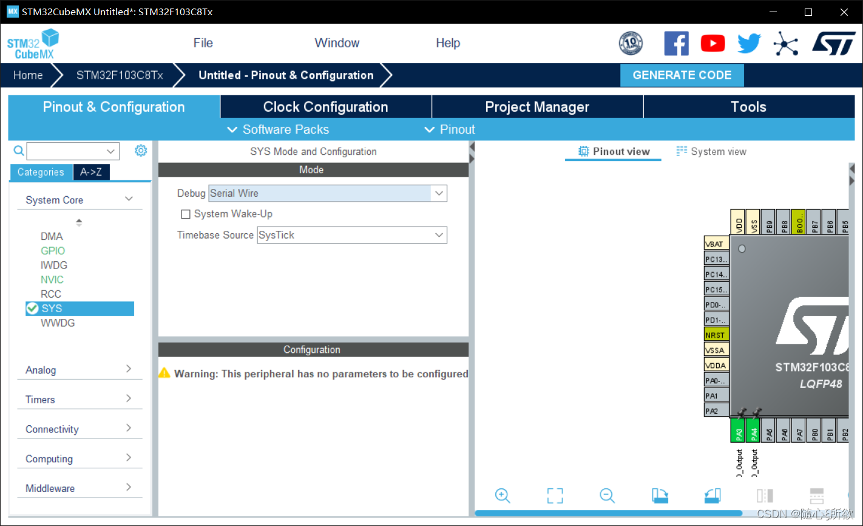Screen dimensions: 863x526
Task: Rotate chip clockwise
Action: [660, 496]
